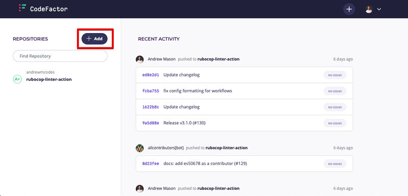Viewport: 408px width, 196px height.
Task: Click No Issues badge for 9a5d88e
Action: [335, 123]
